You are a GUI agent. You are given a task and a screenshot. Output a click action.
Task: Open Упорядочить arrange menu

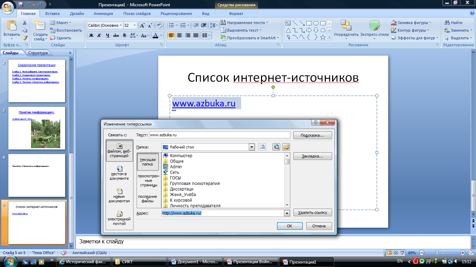coord(346,29)
